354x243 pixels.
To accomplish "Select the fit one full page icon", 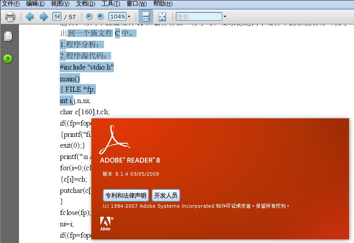I will pyautogui.click(x=162, y=17).
